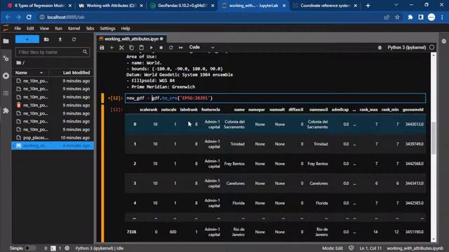This screenshot has height=252, width=449.
Task: Click the 'Fray Bentos' name cell
Action: 234,164
